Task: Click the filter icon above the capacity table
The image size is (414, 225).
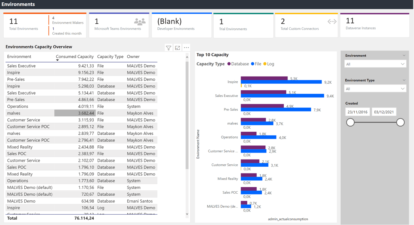Action: [x=168, y=48]
